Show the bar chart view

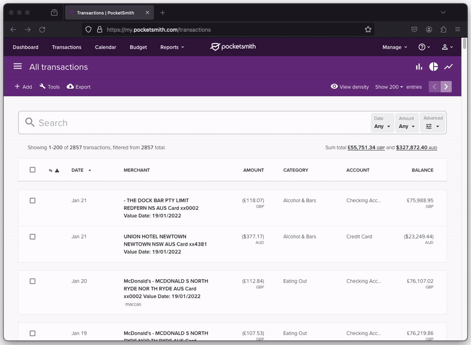coord(419,67)
